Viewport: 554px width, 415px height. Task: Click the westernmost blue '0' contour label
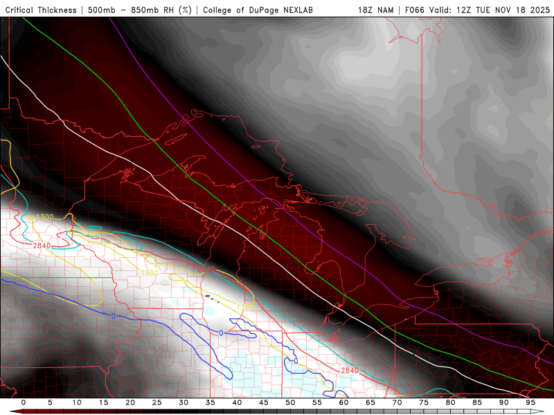click(x=114, y=316)
